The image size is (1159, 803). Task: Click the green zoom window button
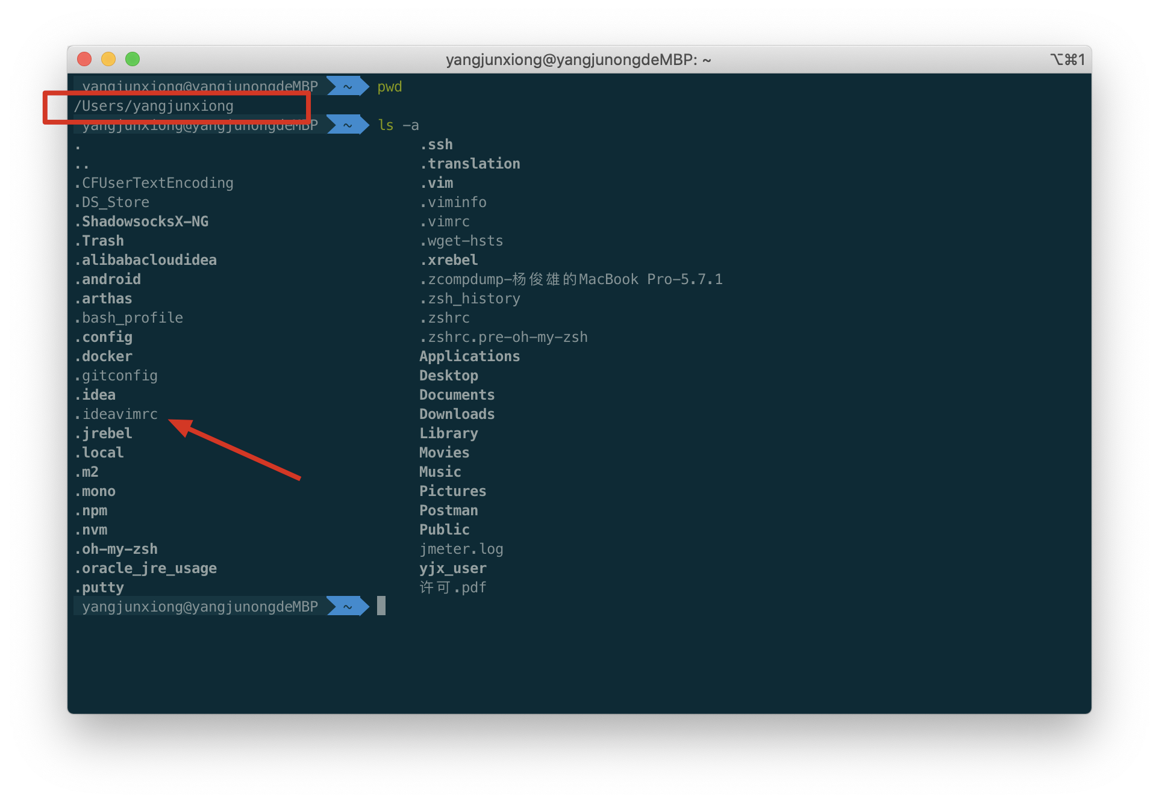point(133,59)
